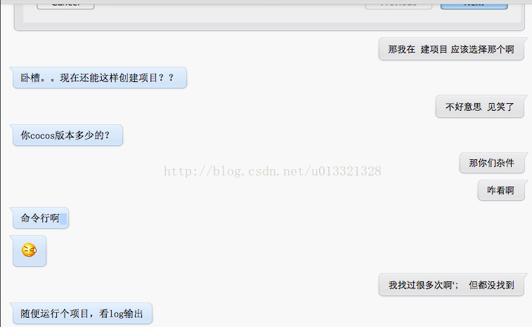Click the angry sweating emoji face
This screenshot has height=327, width=532.
29,250
